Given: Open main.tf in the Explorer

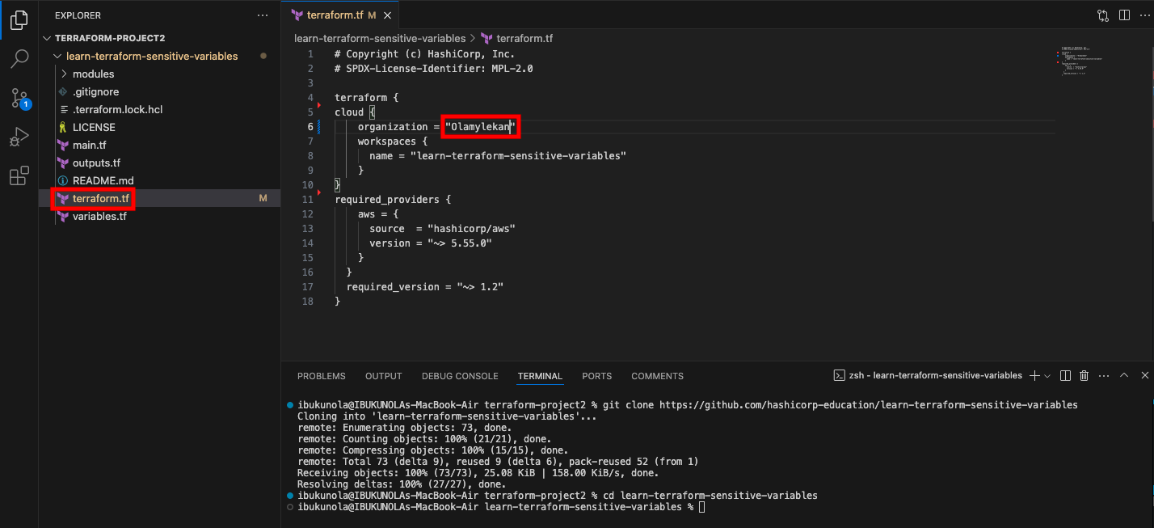Looking at the screenshot, I should tap(159, 145).
